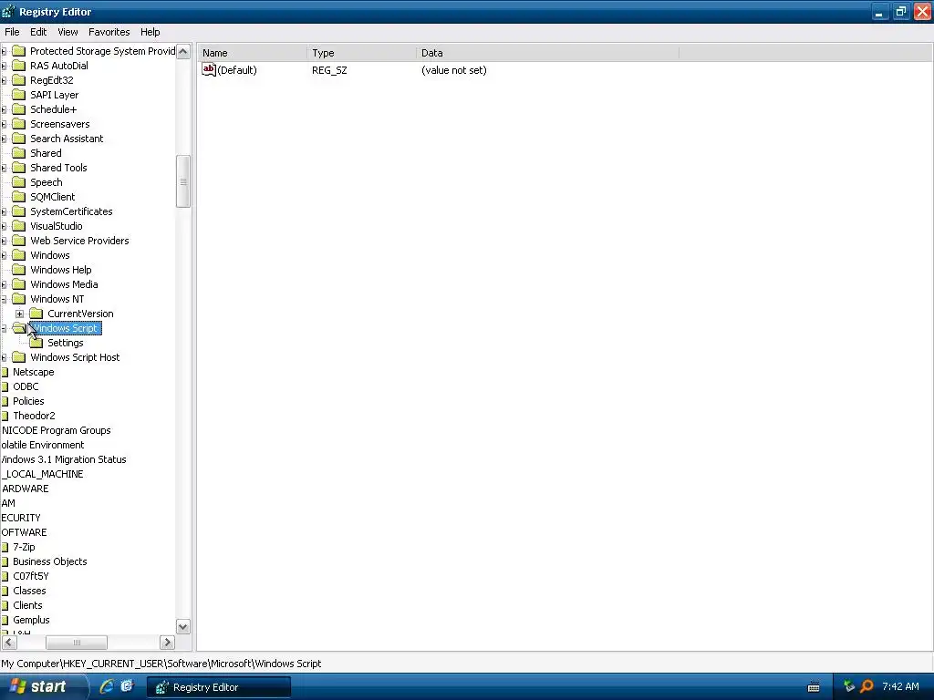Select the Gemplus key
This screenshot has height=700, width=934.
pyautogui.click(x=31, y=620)
